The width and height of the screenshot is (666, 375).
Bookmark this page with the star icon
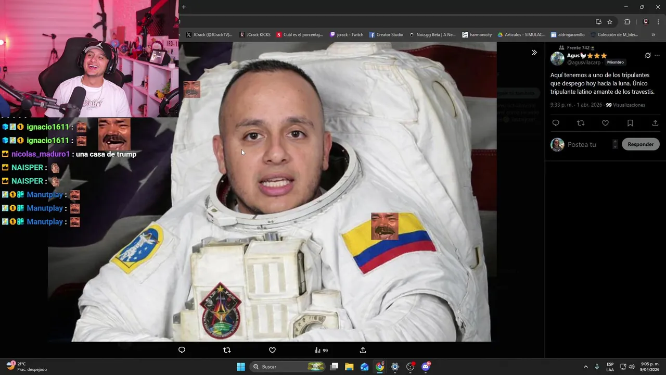pos(610,22)
